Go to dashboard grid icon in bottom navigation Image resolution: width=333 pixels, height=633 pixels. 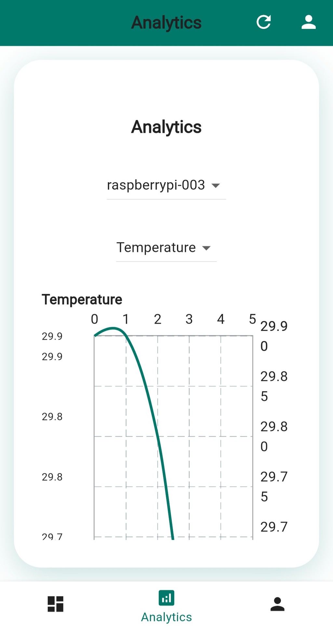point(56,604)
